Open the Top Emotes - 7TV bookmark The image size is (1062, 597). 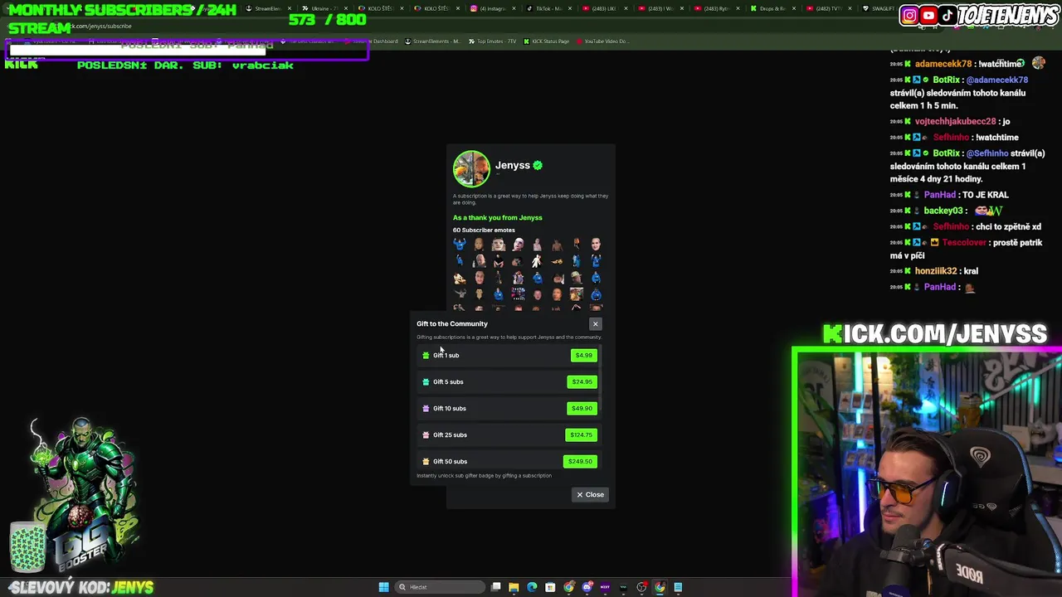pos(492,41)
